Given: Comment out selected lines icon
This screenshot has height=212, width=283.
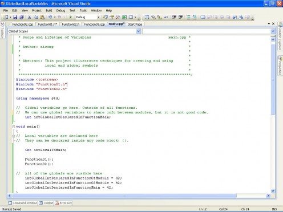Looking at the screenshot, I should click(188, 17).
